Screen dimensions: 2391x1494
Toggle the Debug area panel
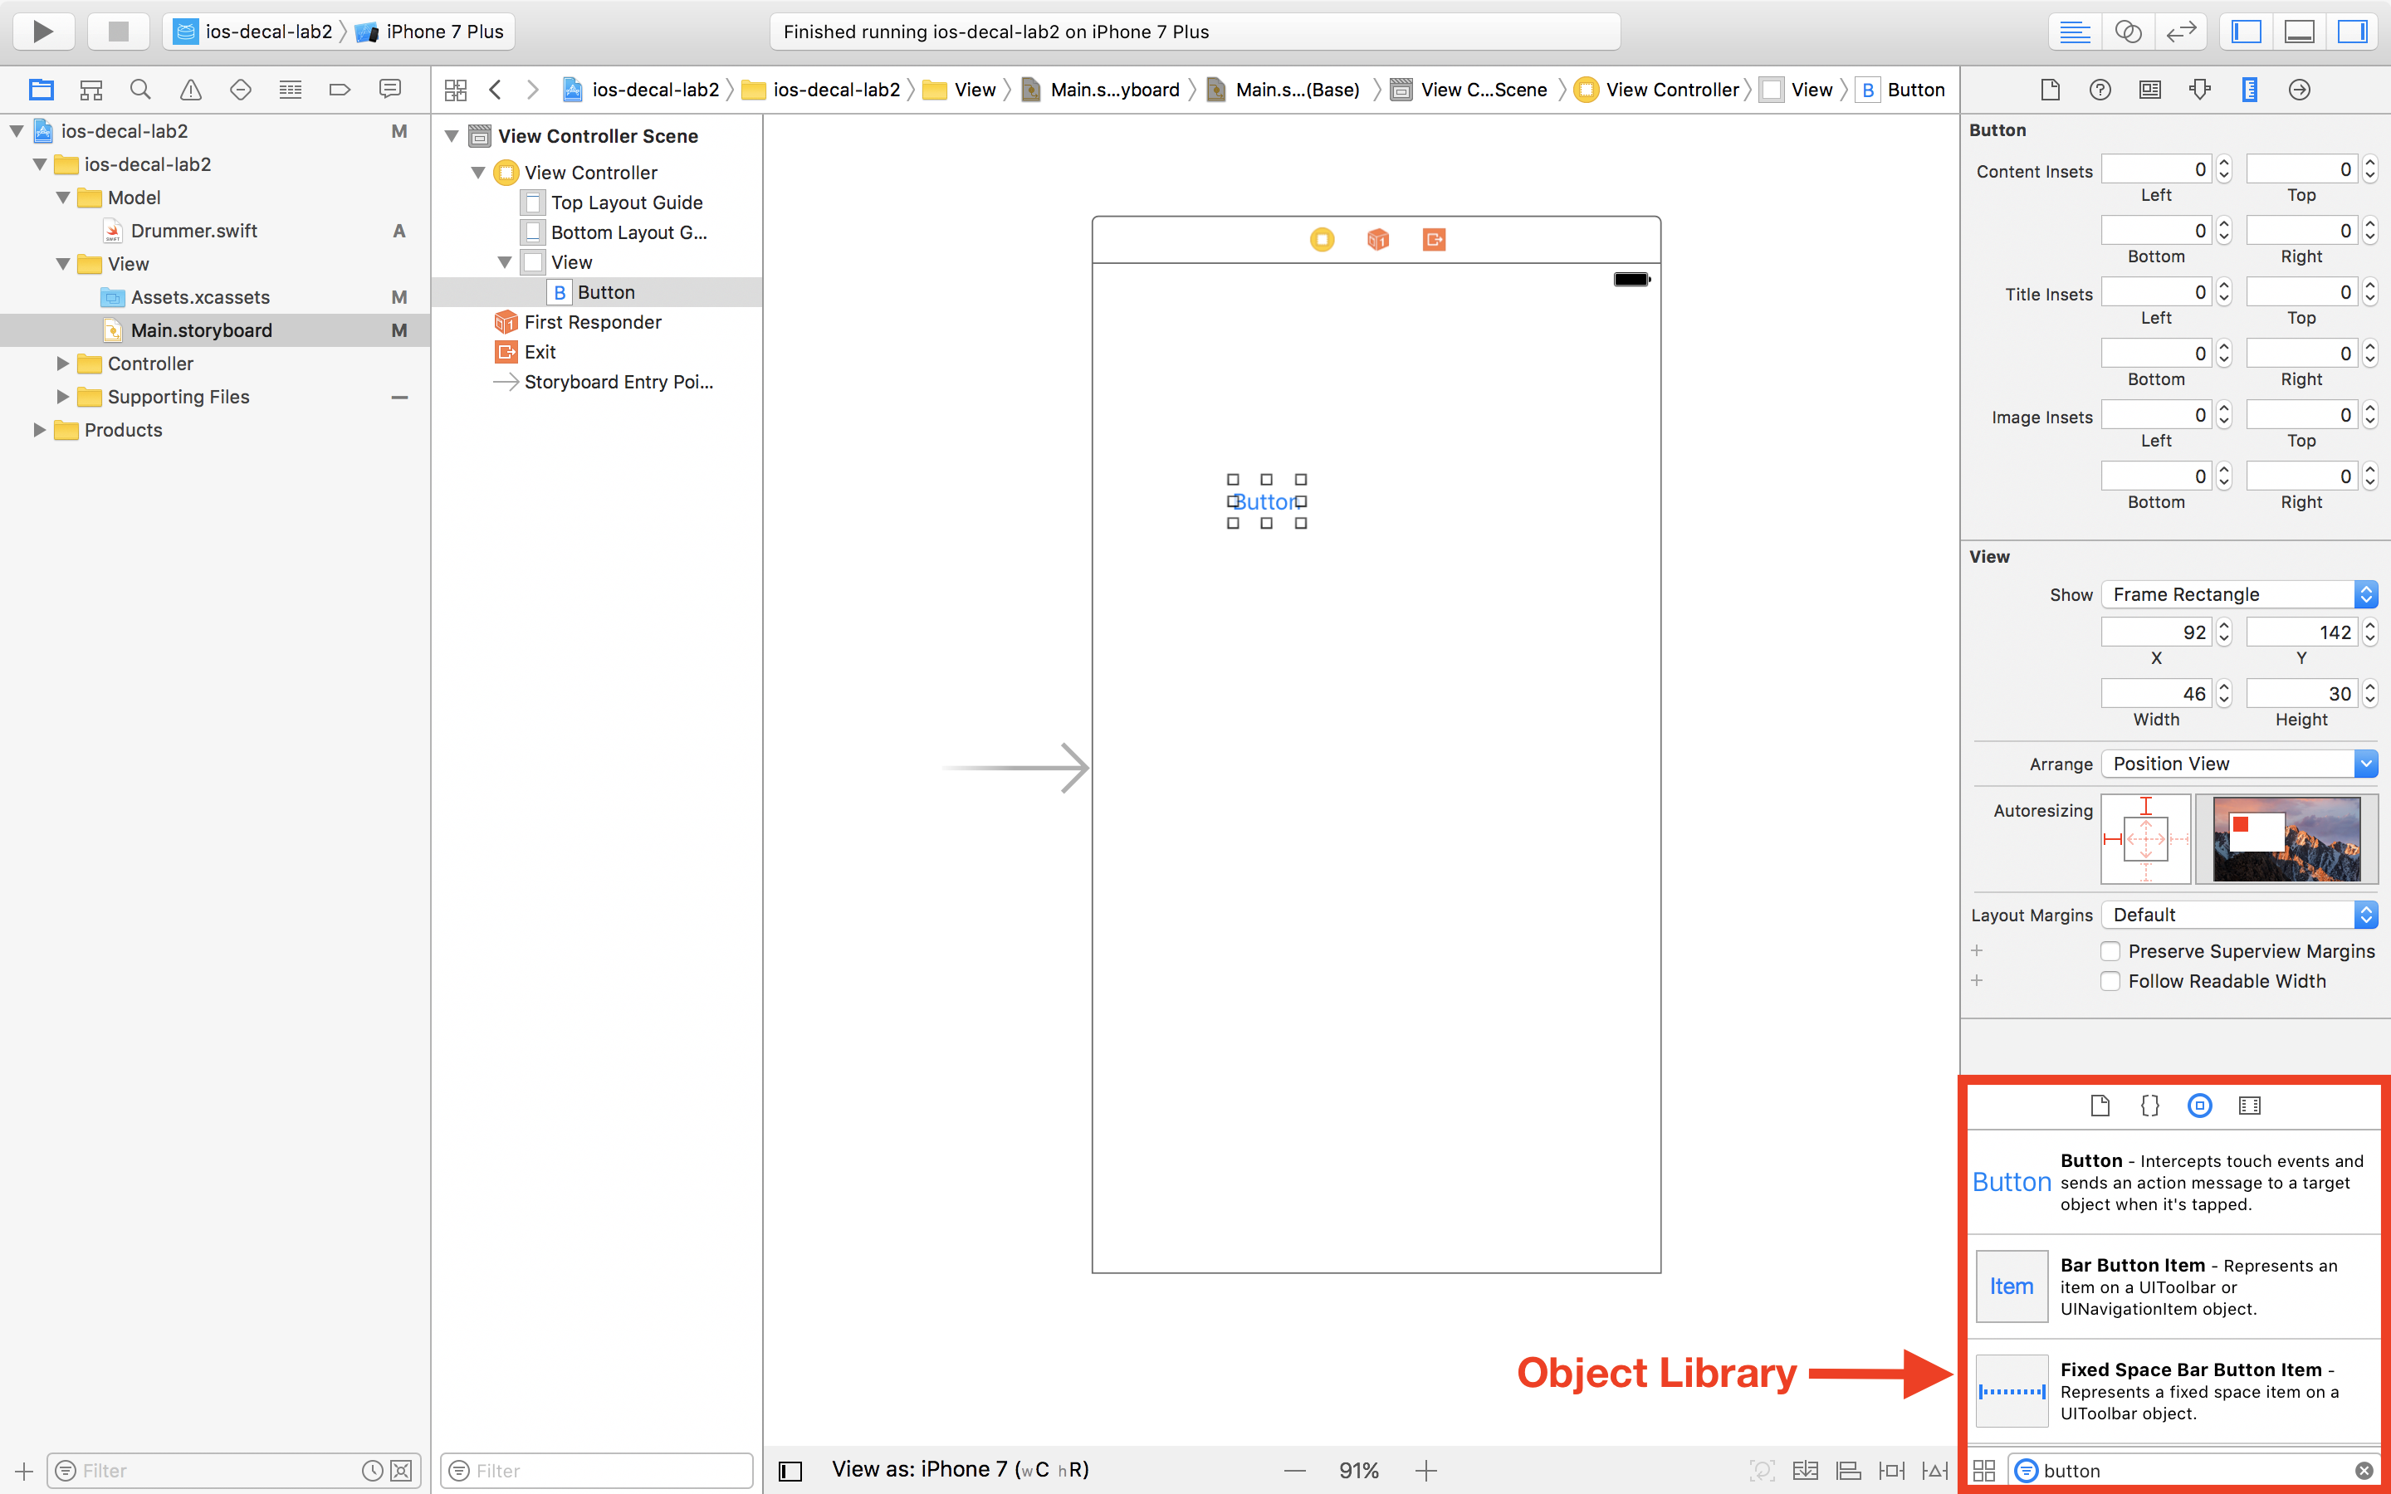click(2301, 32)
